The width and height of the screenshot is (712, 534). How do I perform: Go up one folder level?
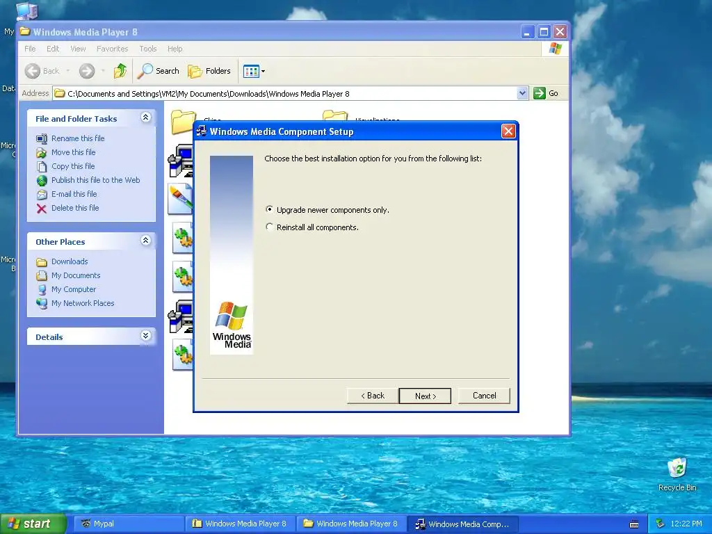click(120, 71)
